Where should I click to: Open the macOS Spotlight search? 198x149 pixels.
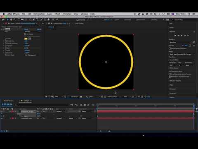coord(189,14)
